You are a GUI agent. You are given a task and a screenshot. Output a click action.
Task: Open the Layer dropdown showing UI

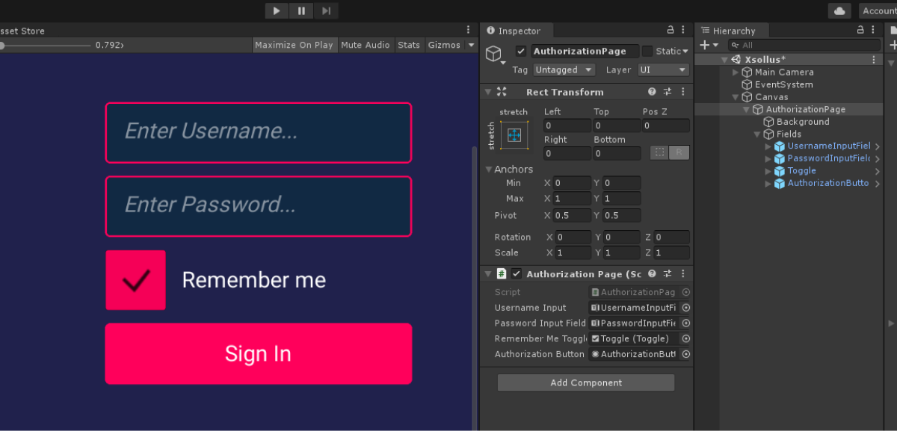(663, 69)
